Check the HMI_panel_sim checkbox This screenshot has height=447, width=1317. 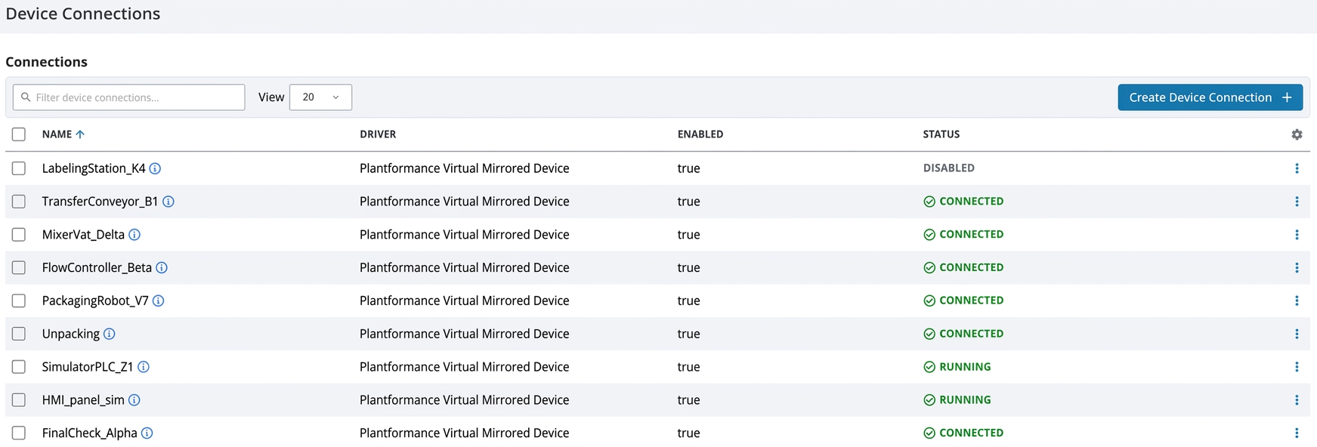pyautogui.click(x=19, y=400)
